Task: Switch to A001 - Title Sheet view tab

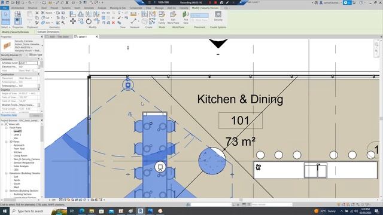Action: pos(59,36)
